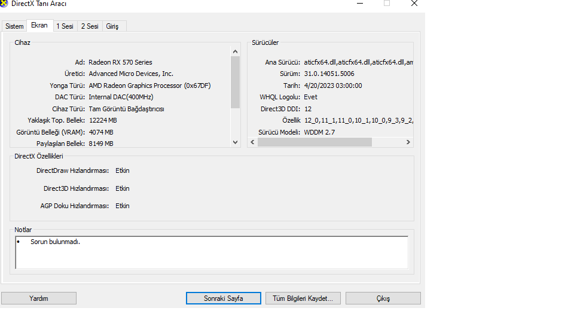Switch to the Sistem tab
The height and width of the screenshot is (323, 574).
(14, 26)
